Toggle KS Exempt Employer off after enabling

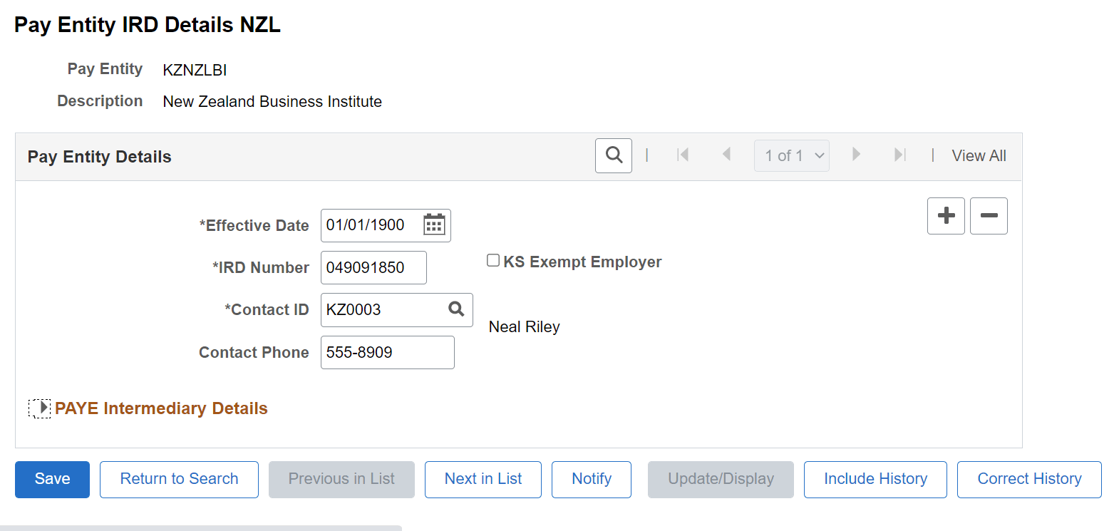pyautogui.click(x=492, y=260)
